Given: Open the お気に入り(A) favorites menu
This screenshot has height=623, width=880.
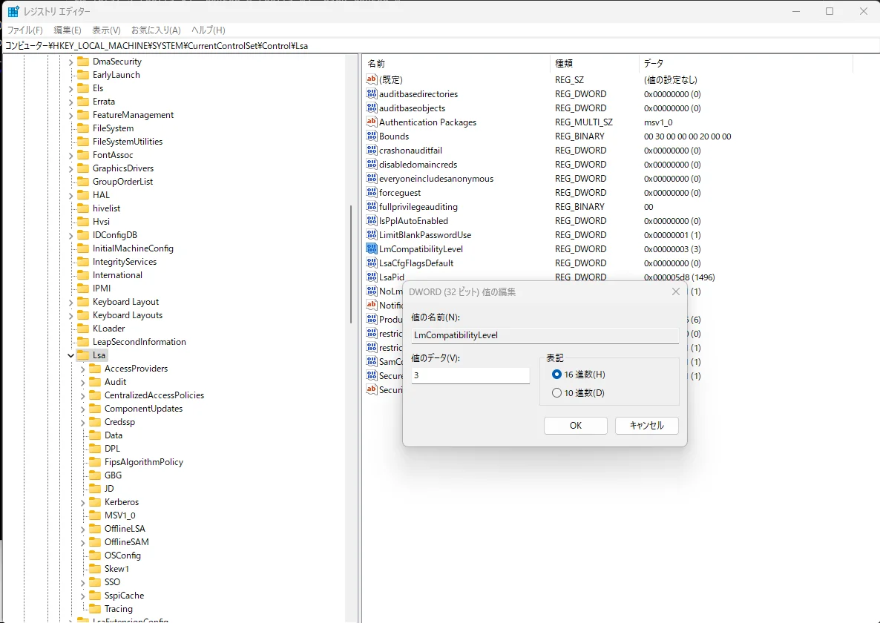Looking at the screenshot, I should (156, 30).
